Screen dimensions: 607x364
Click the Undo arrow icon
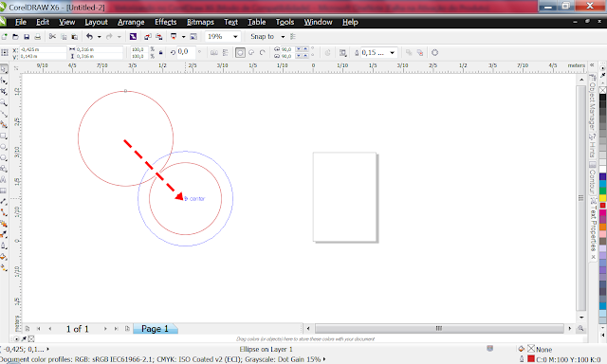(x=89, y=36)
